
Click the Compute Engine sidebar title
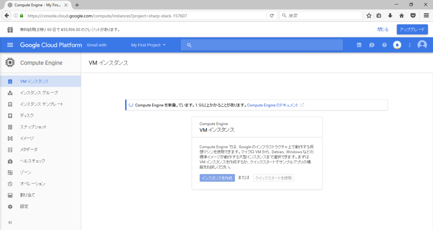click(41, 63)
